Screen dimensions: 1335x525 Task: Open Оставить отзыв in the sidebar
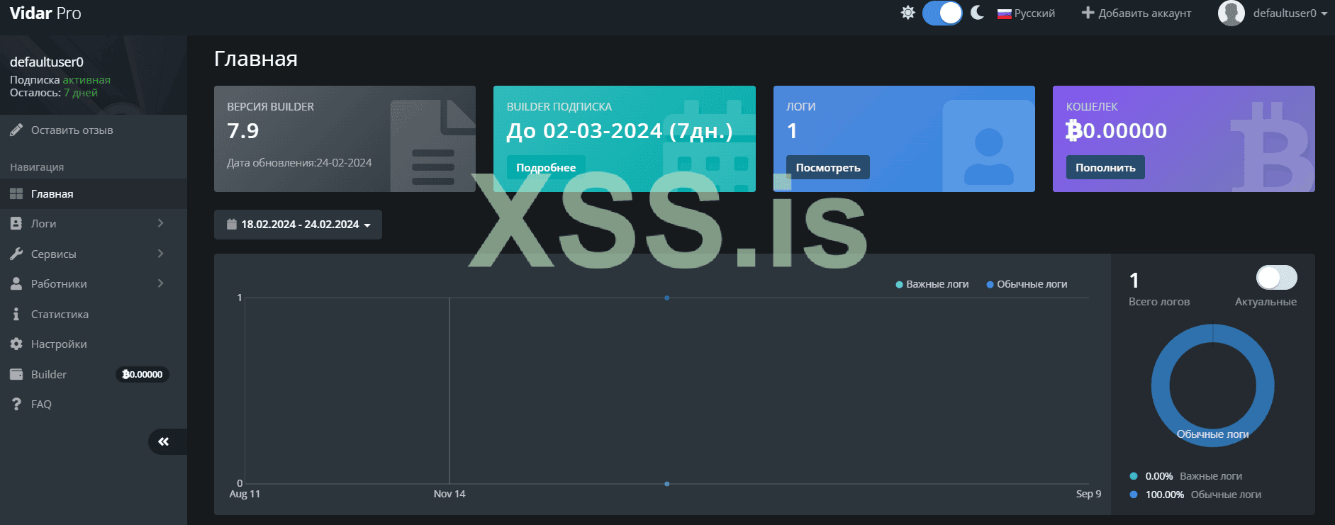tap(94, 130)
